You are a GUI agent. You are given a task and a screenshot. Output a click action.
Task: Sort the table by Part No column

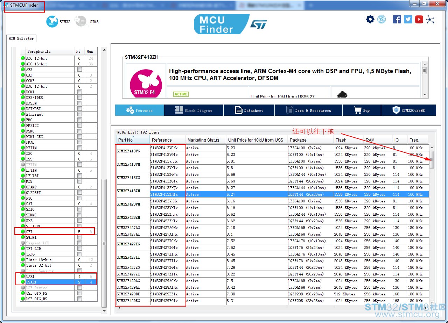(x=133, y=140)
